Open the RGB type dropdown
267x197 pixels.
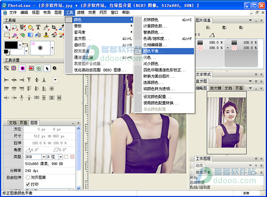[44, 156]
